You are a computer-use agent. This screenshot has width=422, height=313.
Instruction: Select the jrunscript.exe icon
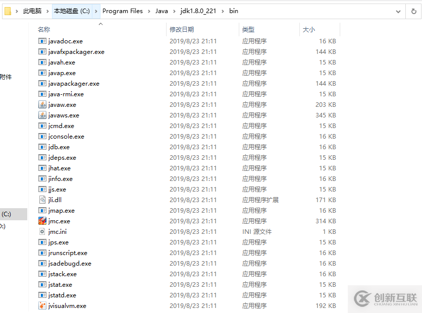42,253
